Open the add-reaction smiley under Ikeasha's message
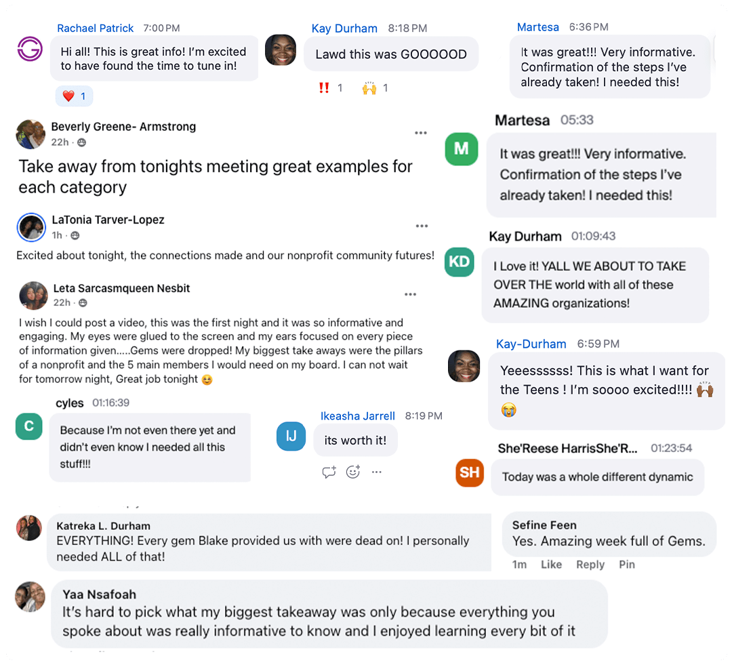The height and width of the screenshot is (669, 732). pyautogui.click(x=353, y=472)
